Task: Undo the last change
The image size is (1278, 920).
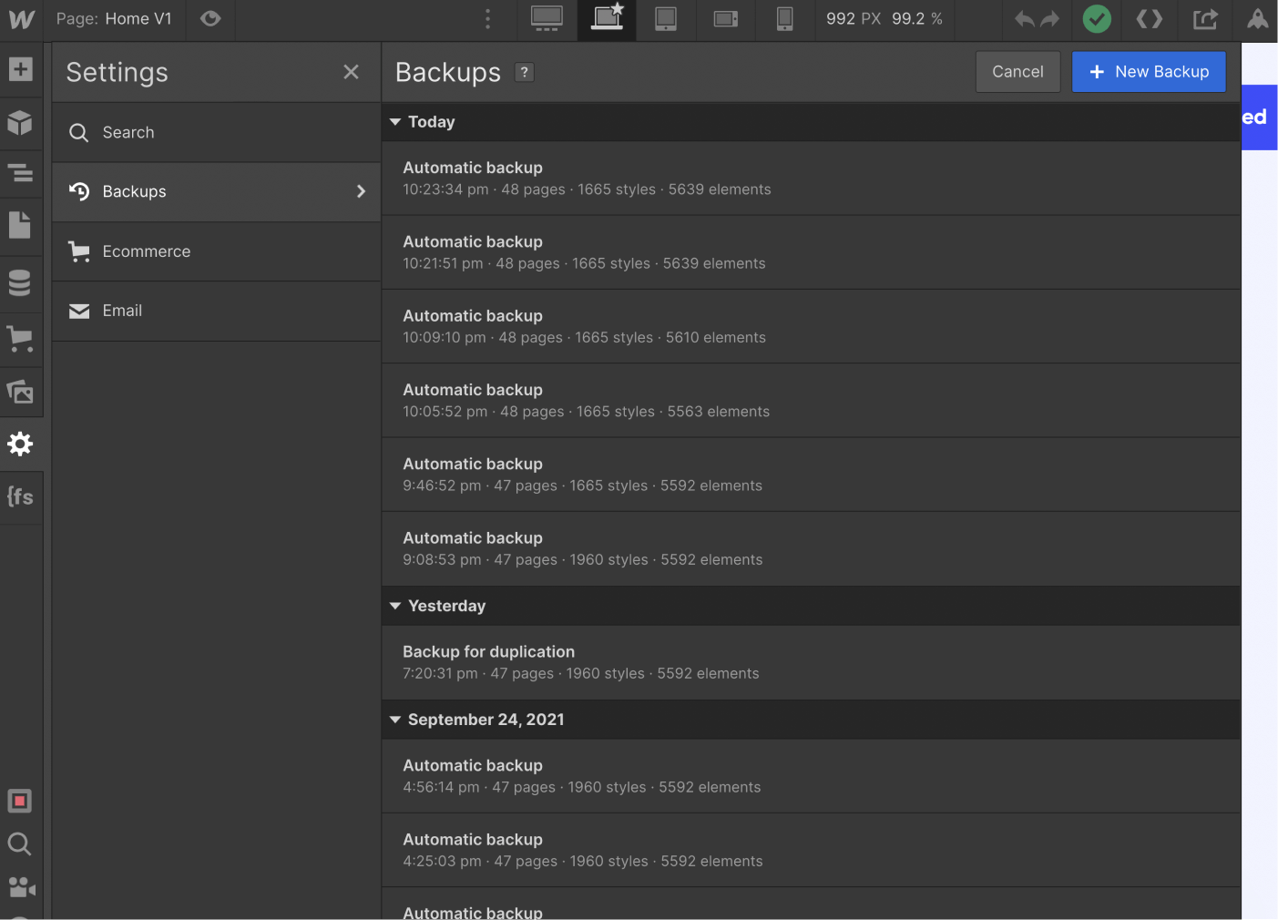Action: tap(1024, 19)
